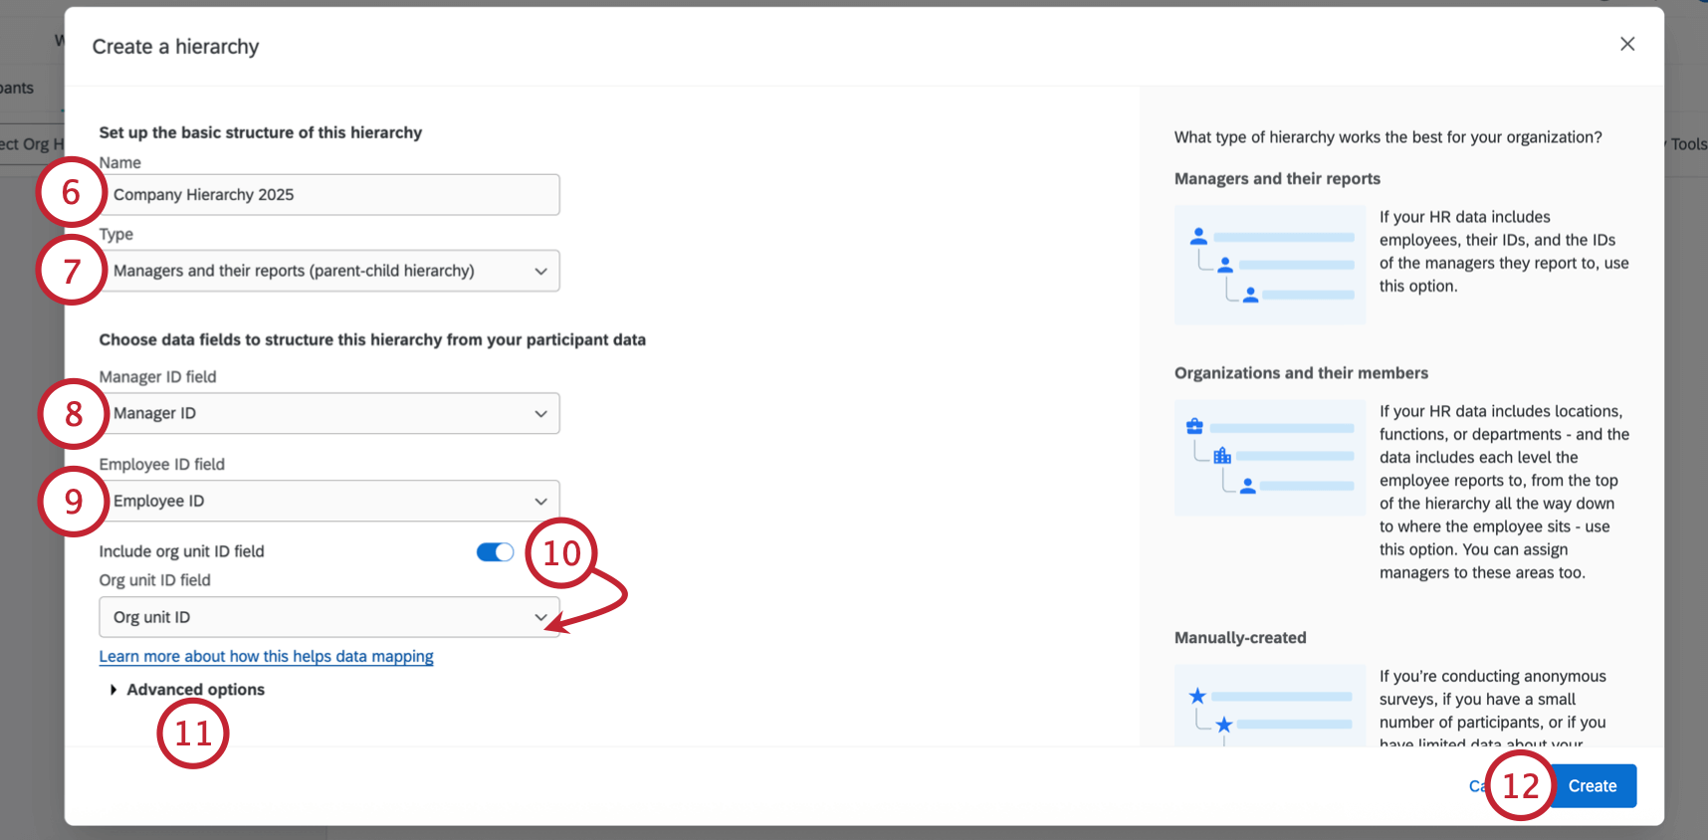Screen dimensions: 1708x840
Task: Open Learn more about data mapping link
Action: (266, 657)
